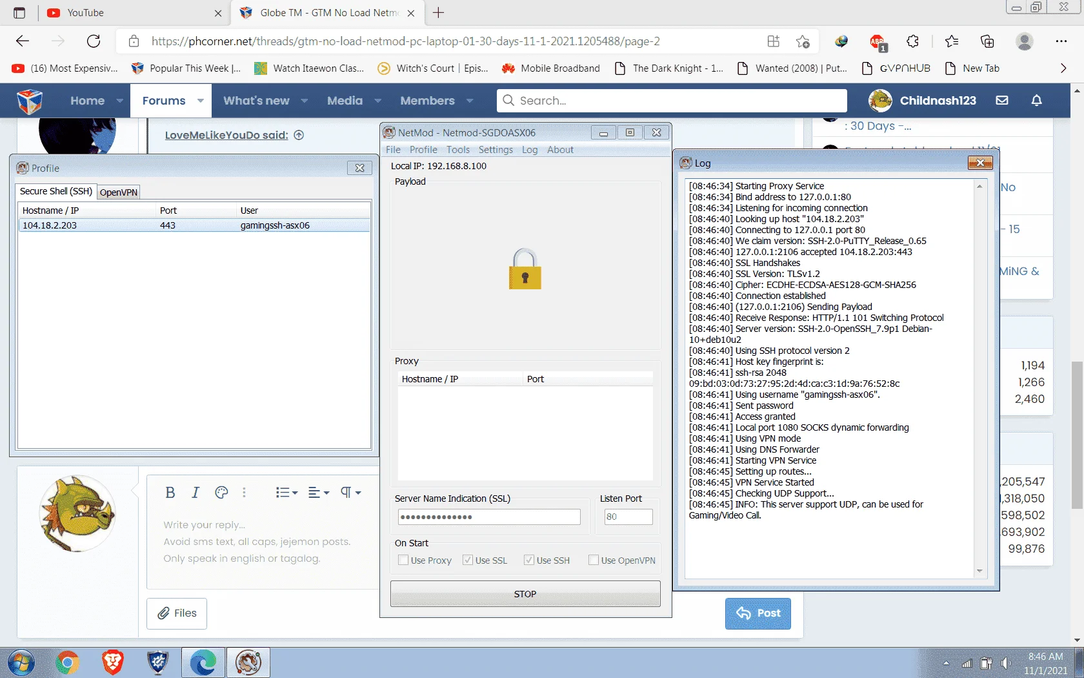The width and height of the screenshot is (1084, 678).
Task: Open the Windows Start button
Action: click(21, 663)
